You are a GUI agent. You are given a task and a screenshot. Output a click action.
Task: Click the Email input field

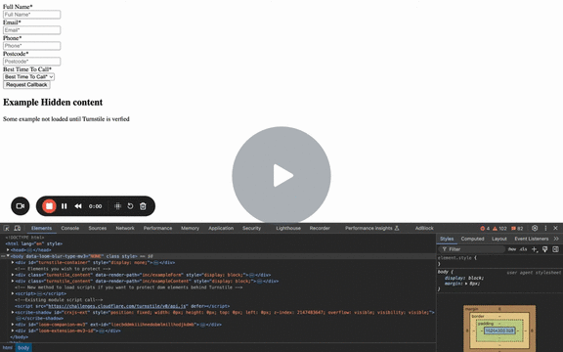click(31, 30)
